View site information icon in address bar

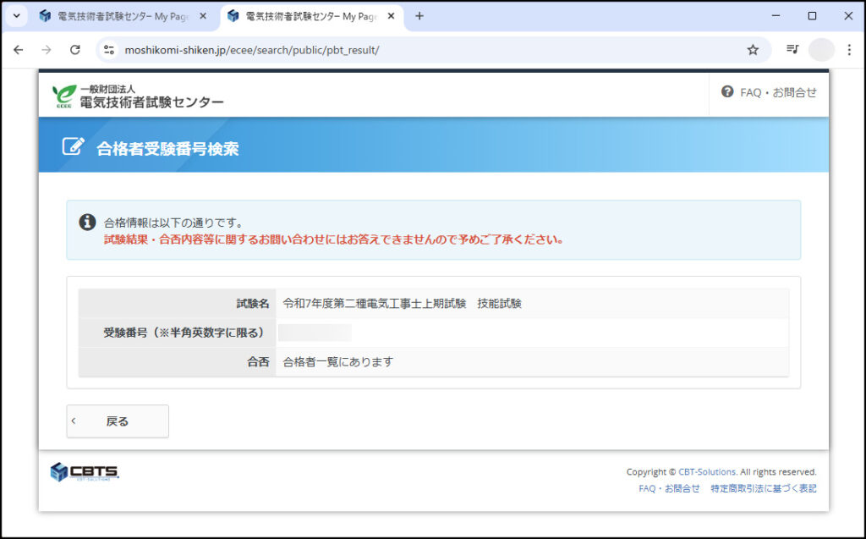(x=109, y=50)
